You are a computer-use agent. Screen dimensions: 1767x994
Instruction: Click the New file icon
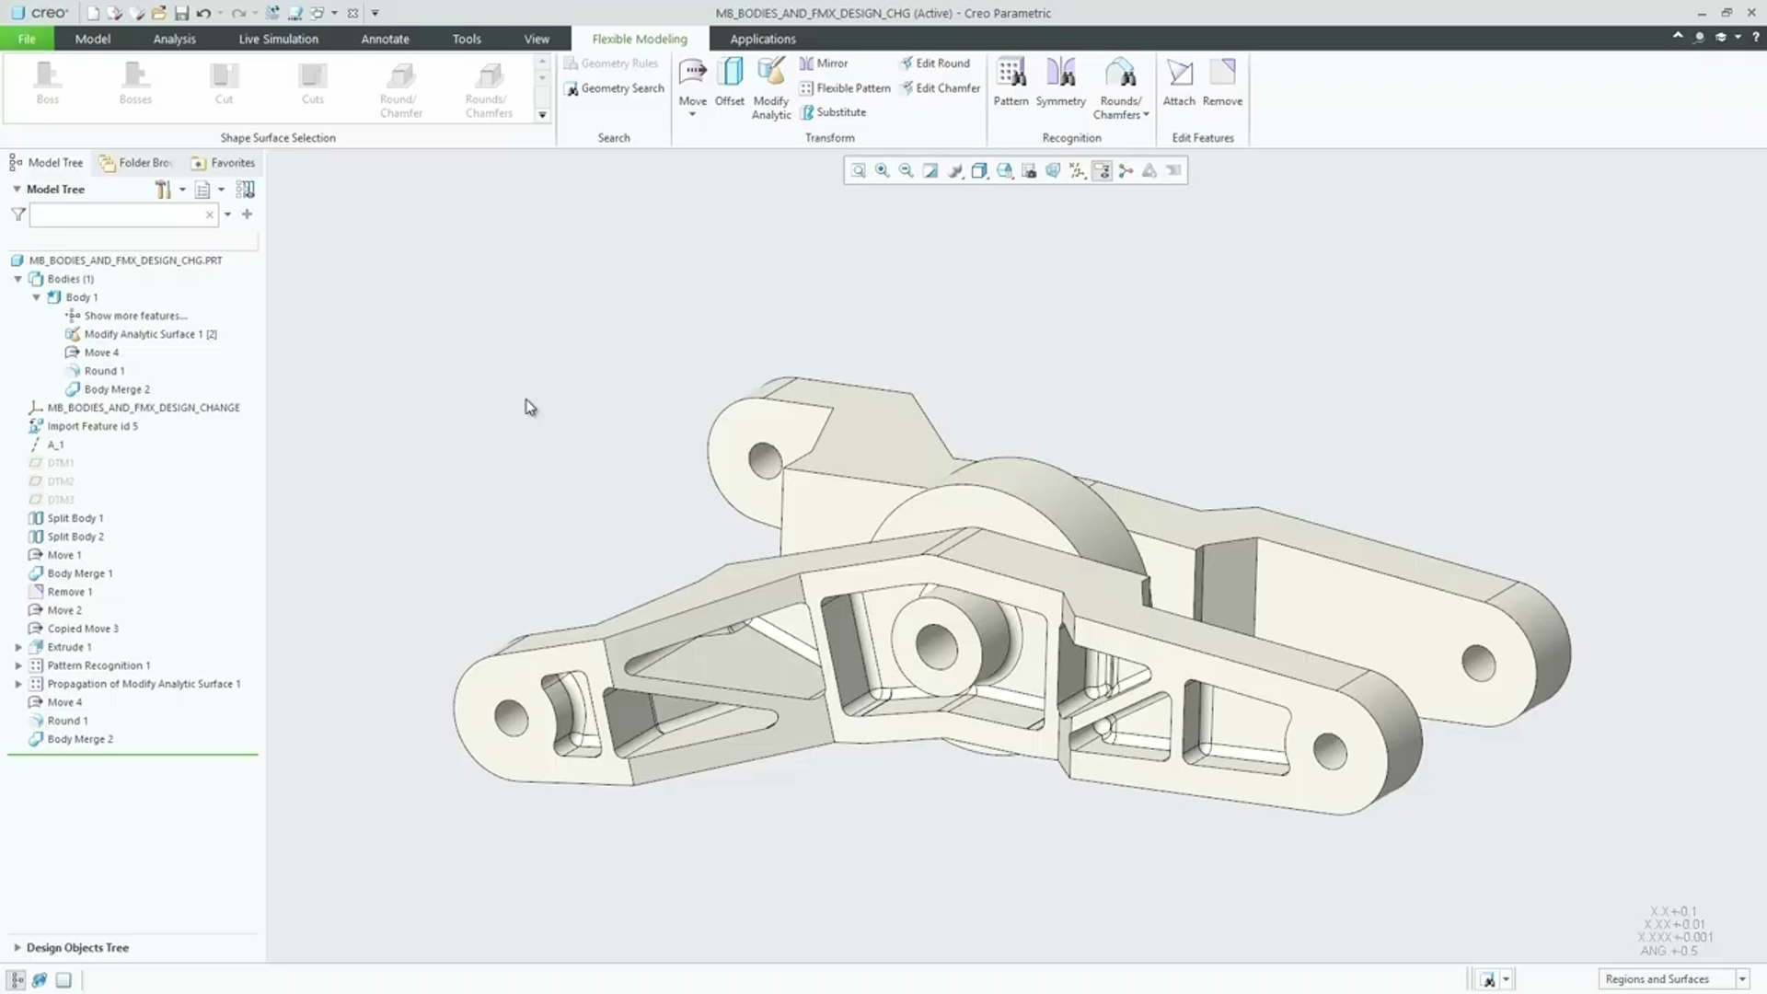coord(93,13)
